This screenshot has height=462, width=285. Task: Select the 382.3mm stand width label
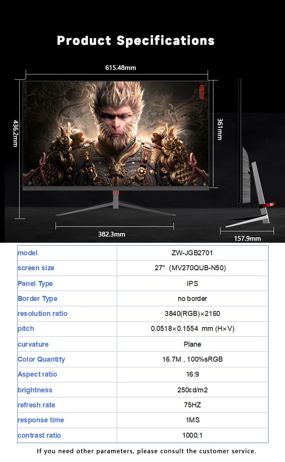point(112,234)
